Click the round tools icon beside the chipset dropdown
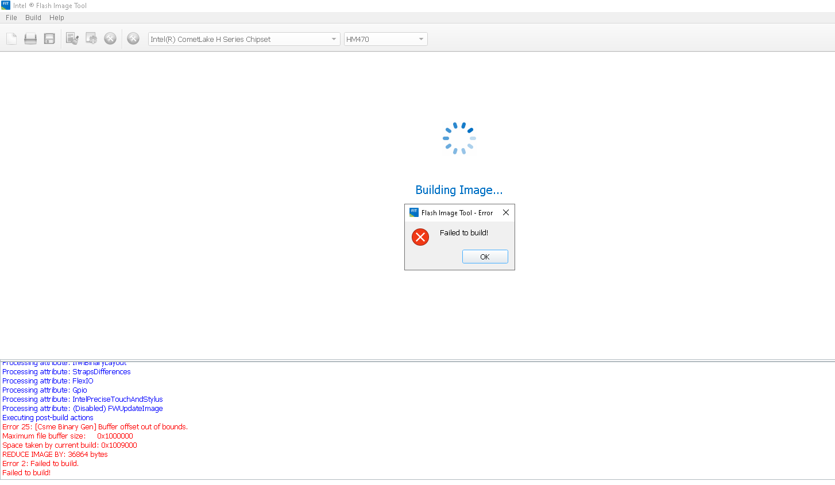This screenshot has height=485, width=835. (x=133, y=38)
